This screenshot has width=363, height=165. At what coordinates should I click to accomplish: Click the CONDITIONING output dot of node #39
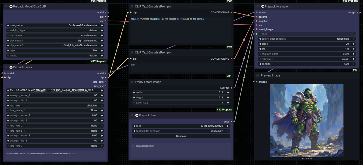click(232, 13)
